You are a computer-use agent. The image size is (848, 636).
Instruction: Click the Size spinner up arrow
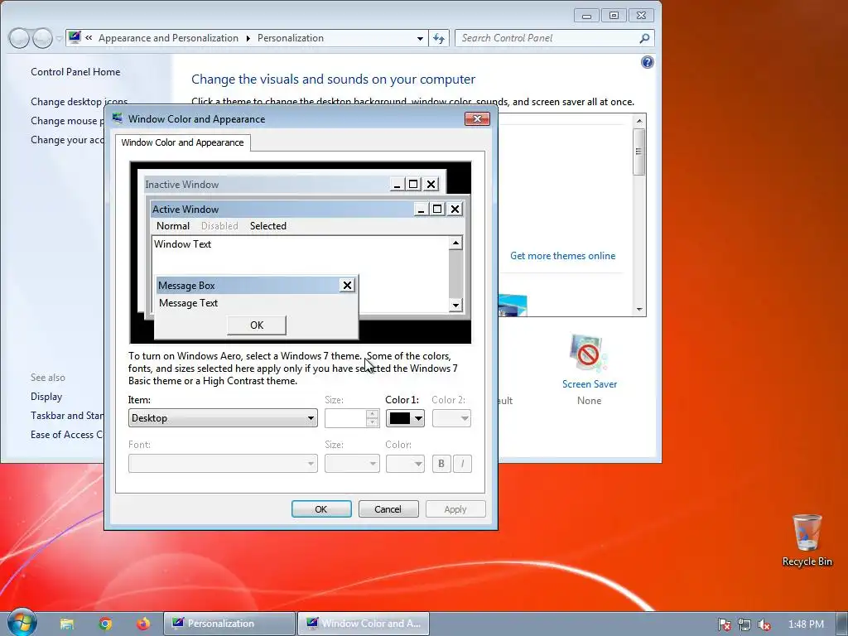point(372,414)
